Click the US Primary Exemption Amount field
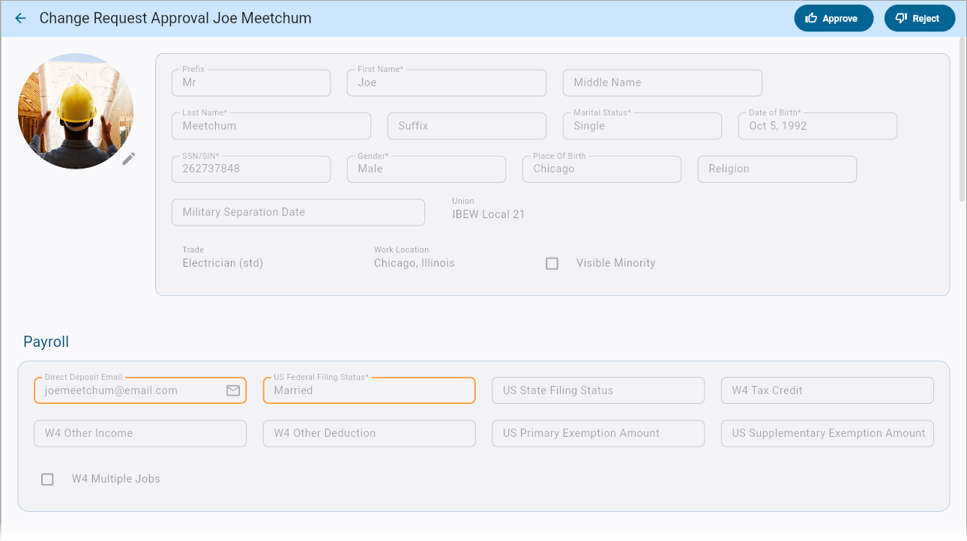This screenshot has height=541, width=967. (597, 433)
